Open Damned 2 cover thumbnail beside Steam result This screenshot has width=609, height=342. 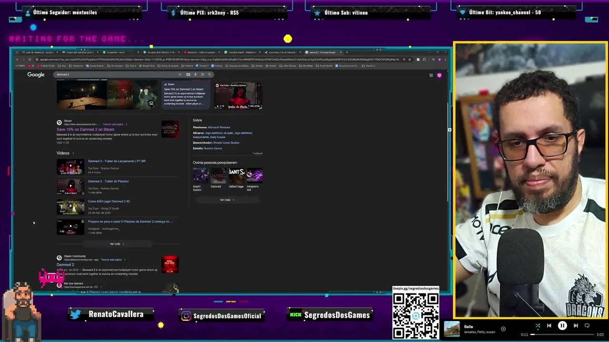coord(170,129)
